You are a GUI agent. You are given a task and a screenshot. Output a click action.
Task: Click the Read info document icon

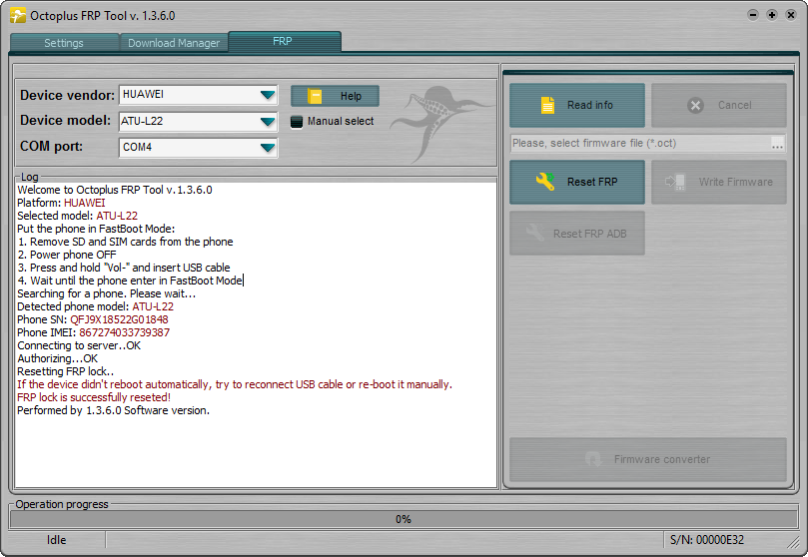tap(547, 105)
